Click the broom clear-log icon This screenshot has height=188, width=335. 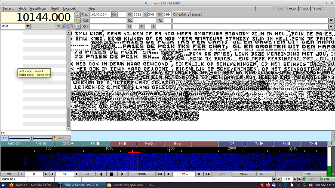(x=77, y=20)
